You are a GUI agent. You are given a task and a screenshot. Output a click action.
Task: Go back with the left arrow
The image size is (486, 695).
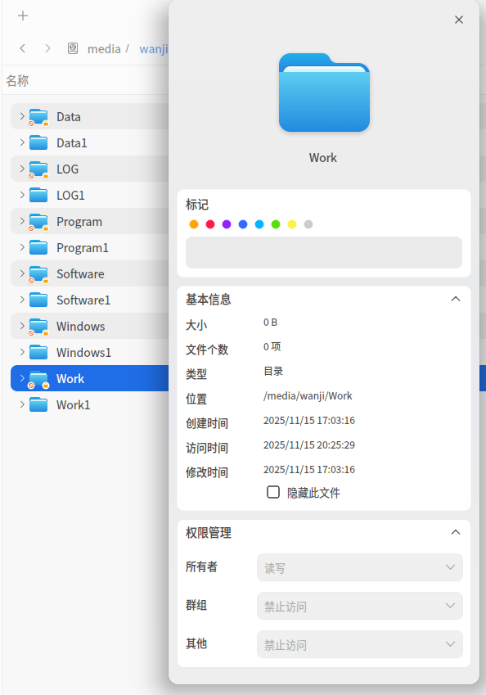23,48
